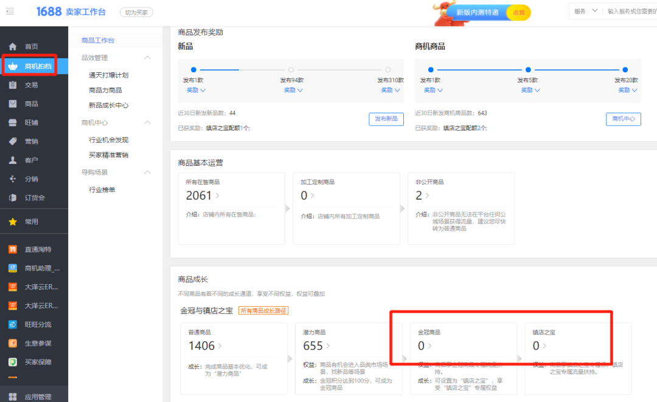The height and width of the screenshot is (402, 657).
Task: Open the 买家保障 shield icon
Action: click(13, 363)
